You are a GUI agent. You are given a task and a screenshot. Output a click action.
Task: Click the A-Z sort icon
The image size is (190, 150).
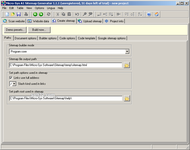pyautogui.click(x=140, y=14)
